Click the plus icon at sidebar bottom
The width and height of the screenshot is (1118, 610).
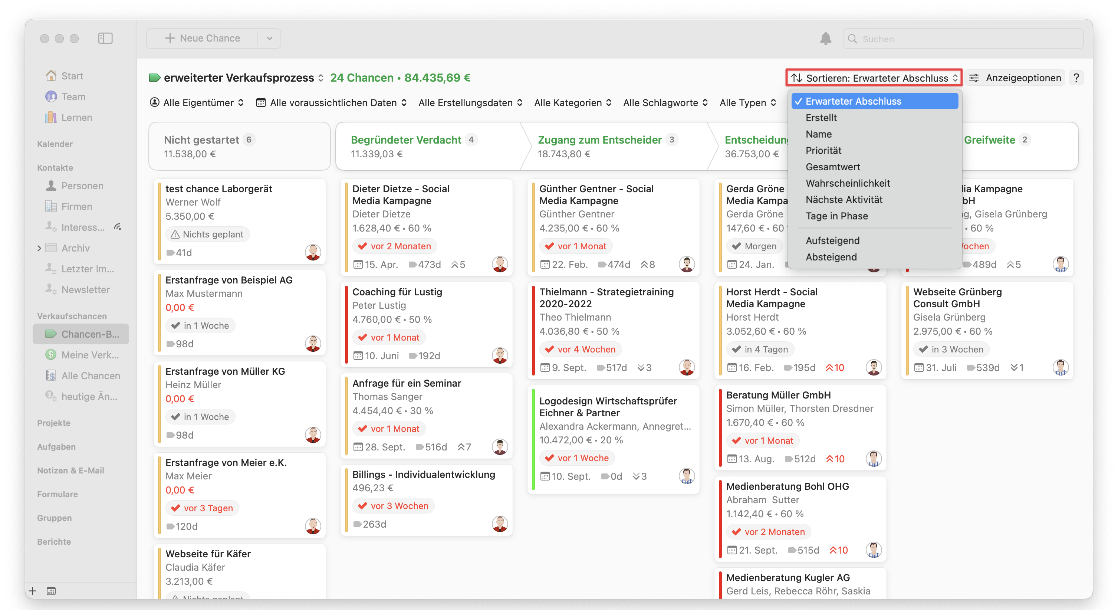[33, 590]
